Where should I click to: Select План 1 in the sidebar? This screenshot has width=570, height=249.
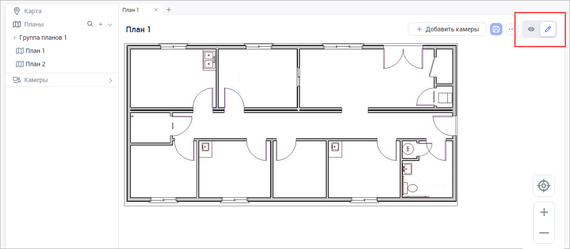click(x=35, y=51)
